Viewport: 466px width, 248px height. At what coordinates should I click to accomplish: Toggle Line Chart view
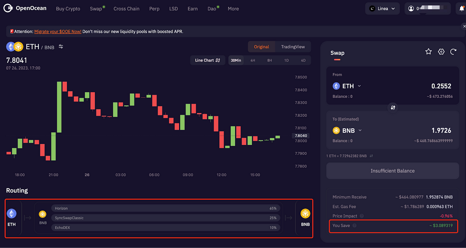207,60
